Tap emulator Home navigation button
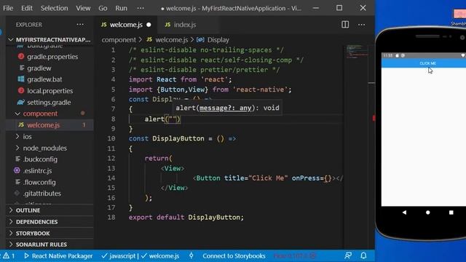 (427, 213)
